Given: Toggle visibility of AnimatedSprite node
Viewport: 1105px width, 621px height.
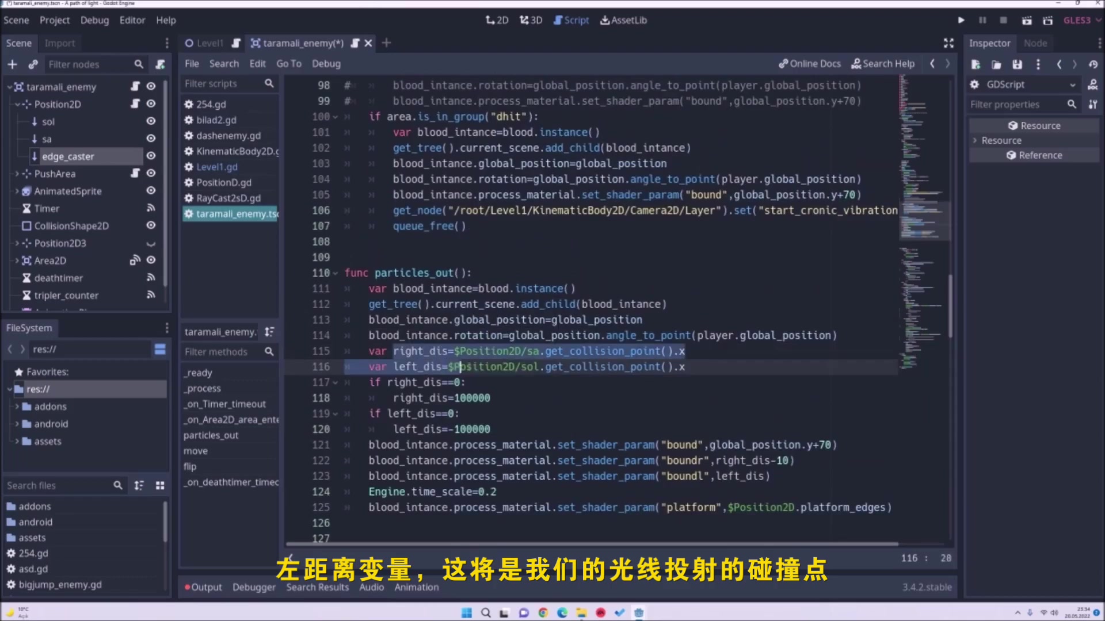Looking at the screenshot, I should (x=151, y=190).
